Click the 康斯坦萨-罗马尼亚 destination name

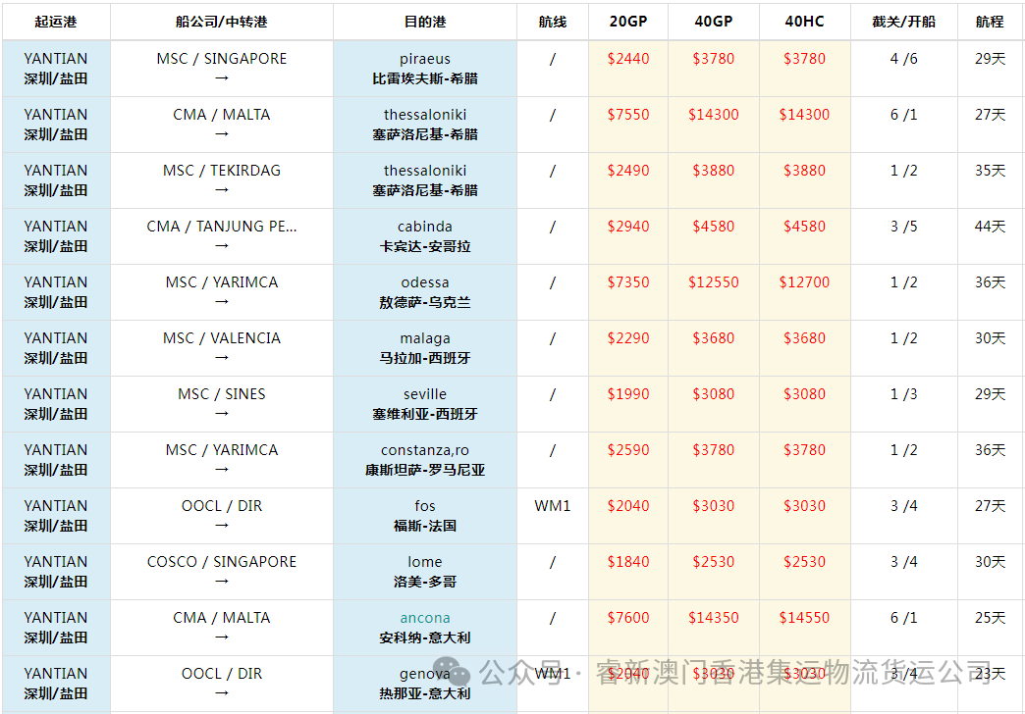[x=425, y=471]
